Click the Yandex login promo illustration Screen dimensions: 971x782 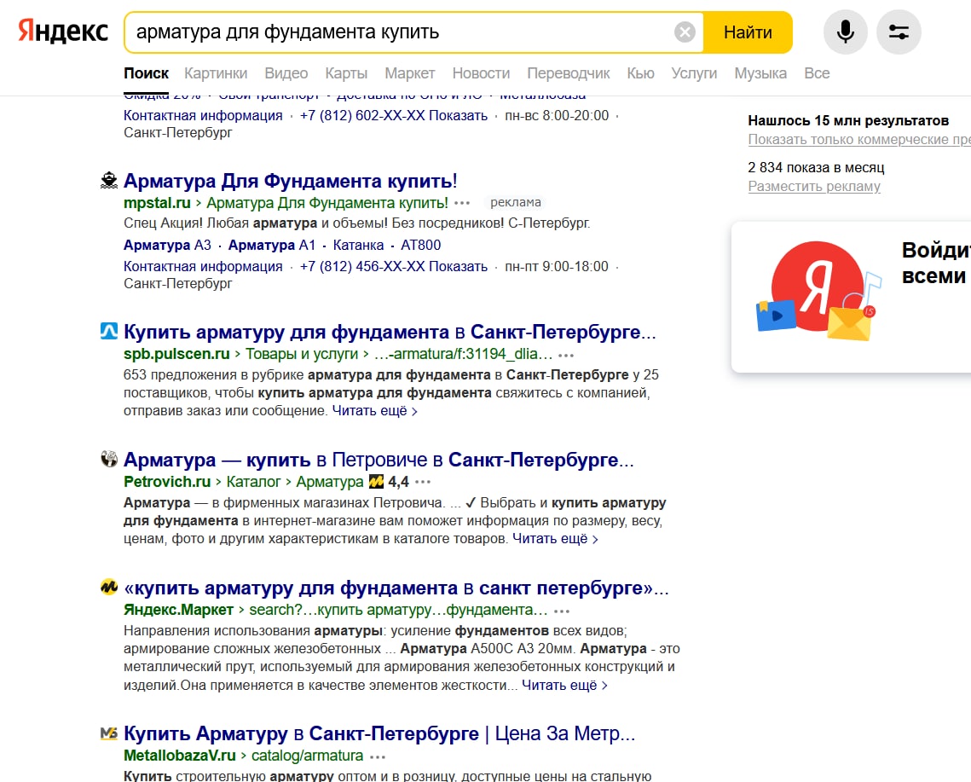(x=818, y=292)
